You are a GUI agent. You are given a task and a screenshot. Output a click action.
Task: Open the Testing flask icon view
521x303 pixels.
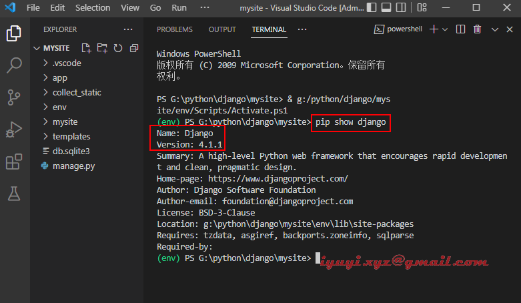click(x=14, y=194)
